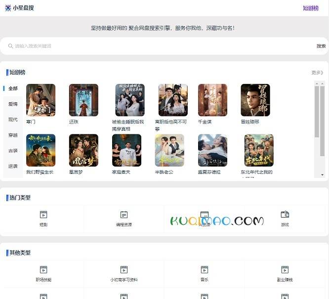This screenshot has width=329, height=299.
Task: Click the 千金谋 title text
Action: pyautogui.click(x=205, y=122)
